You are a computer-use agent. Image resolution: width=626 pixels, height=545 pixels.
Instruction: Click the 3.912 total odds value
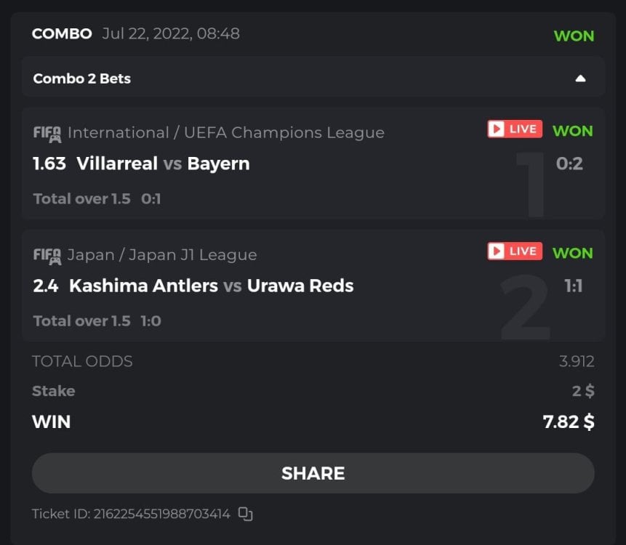[x=577, y=361]
